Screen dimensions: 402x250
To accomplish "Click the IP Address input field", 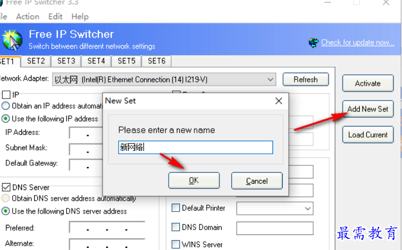I will [x=86, y=133].
